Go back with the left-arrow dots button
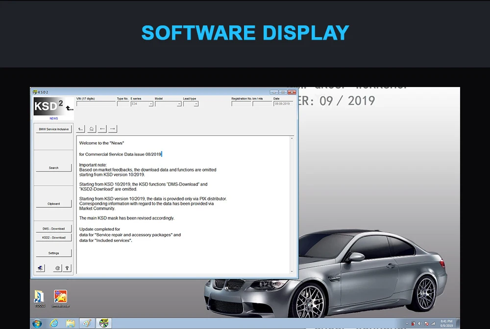 tap(102, 129)
